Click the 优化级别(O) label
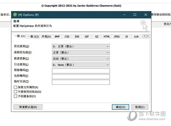Image resolution: width=171 pixels, height=126 pixels. pos(22,46)
